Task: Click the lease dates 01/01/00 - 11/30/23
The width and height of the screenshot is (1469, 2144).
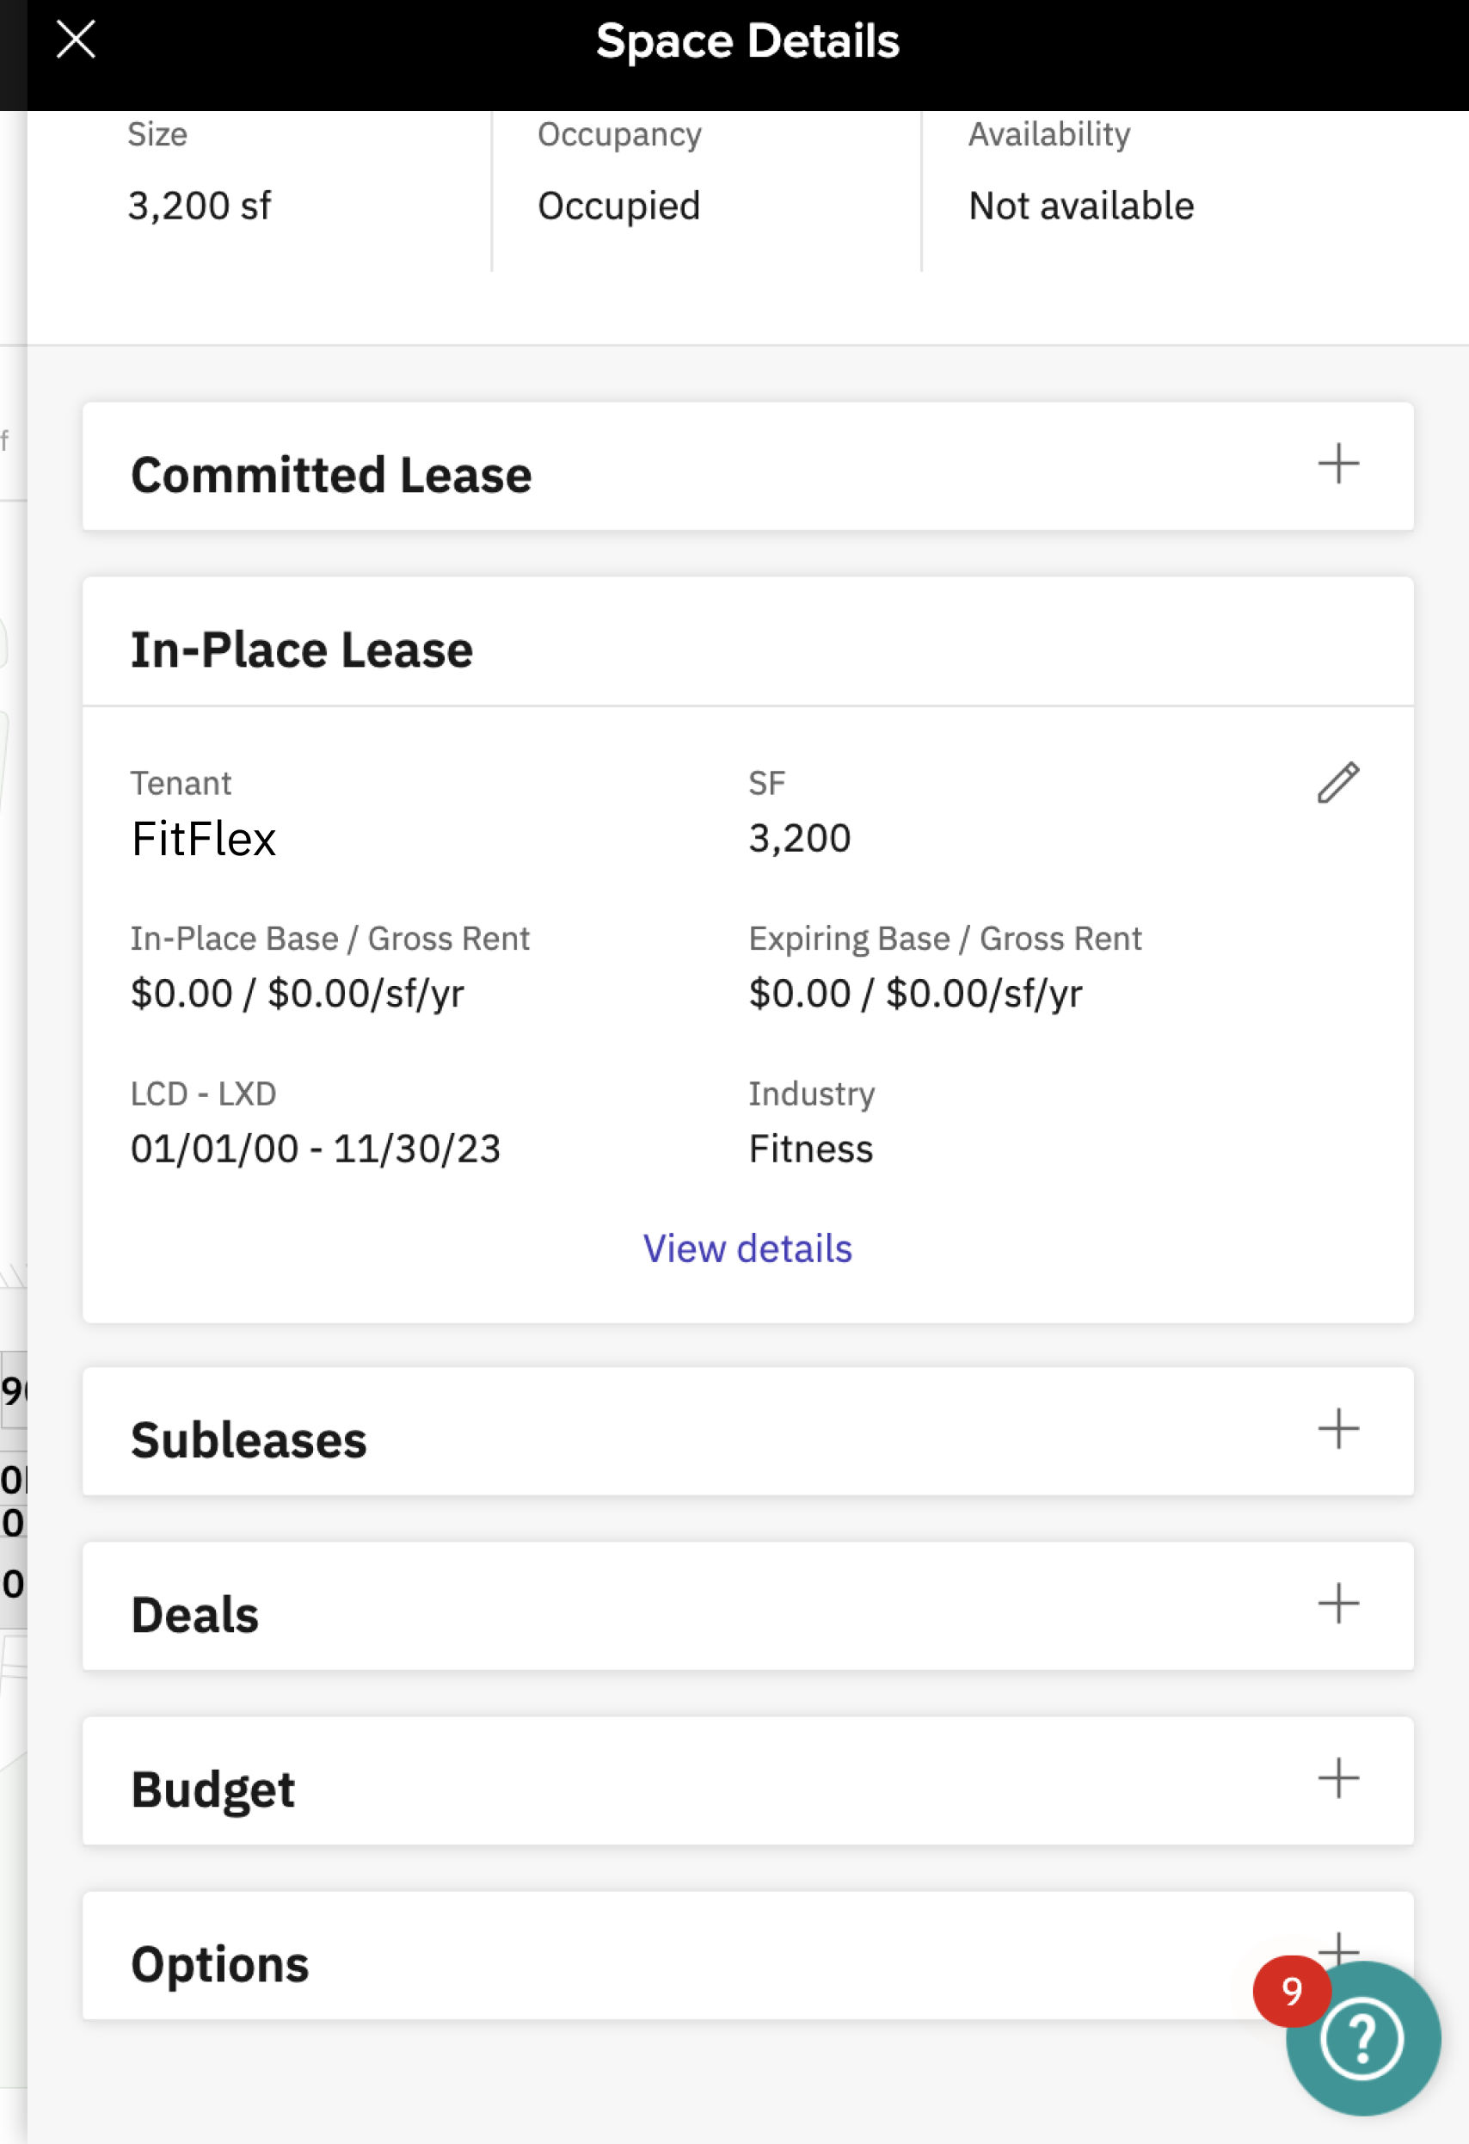Action: 316,1149
